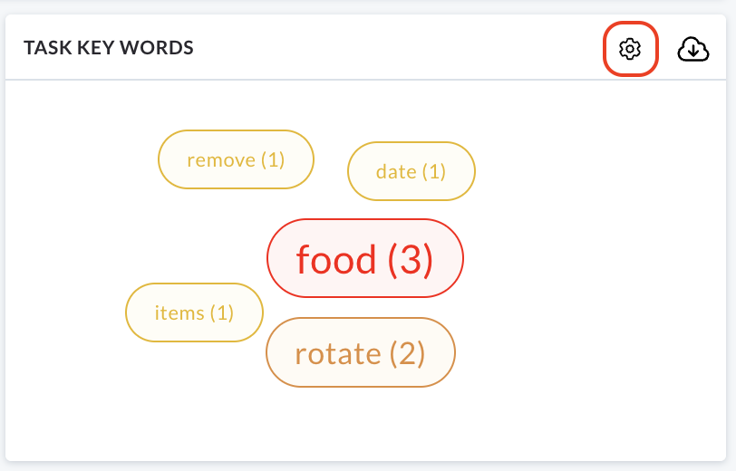Click the date (1) keyword tag
This screenshot has height=471, width=736.
click(x=412, y=171)
